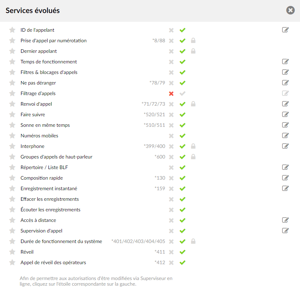The image size is (300, 292).
Task: Open edit icon for Renvoi d'appel
Action: tap(285, 104)
